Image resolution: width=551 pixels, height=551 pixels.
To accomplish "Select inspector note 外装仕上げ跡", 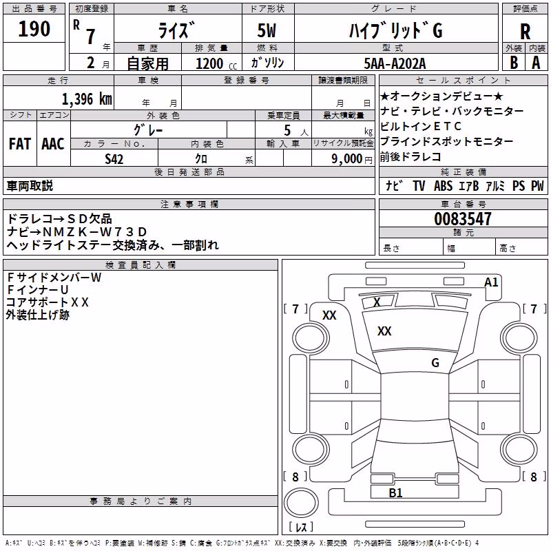I will pyautogui.click(x=38, y=315).
